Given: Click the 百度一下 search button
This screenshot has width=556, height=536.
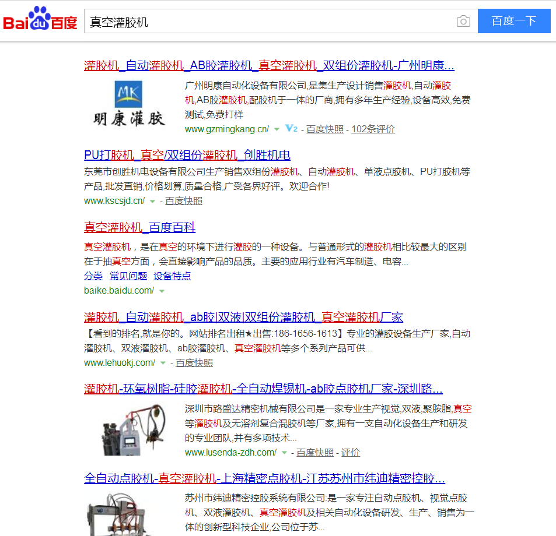Looking at the screenshot, I should pos(514,21).
